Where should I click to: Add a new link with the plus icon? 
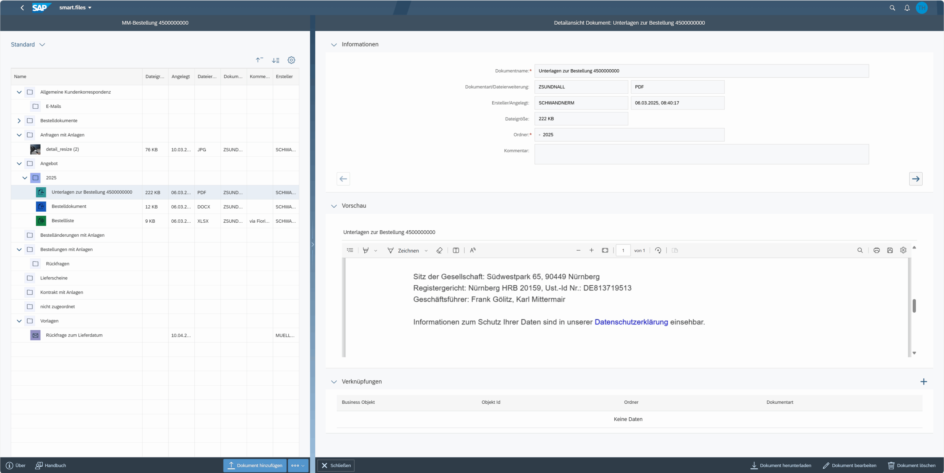(923, 382)
